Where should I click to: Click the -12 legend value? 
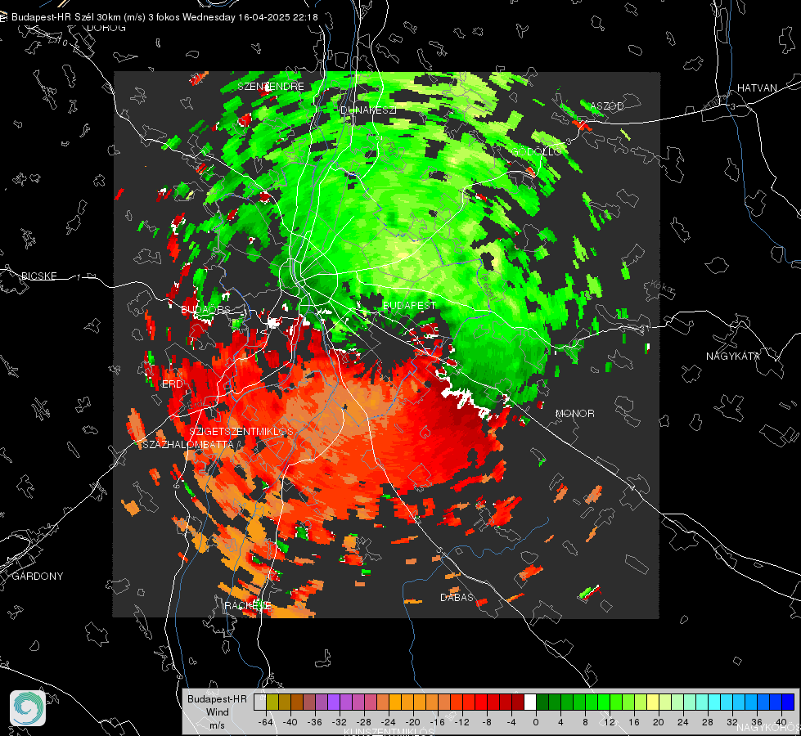[461, 722]
